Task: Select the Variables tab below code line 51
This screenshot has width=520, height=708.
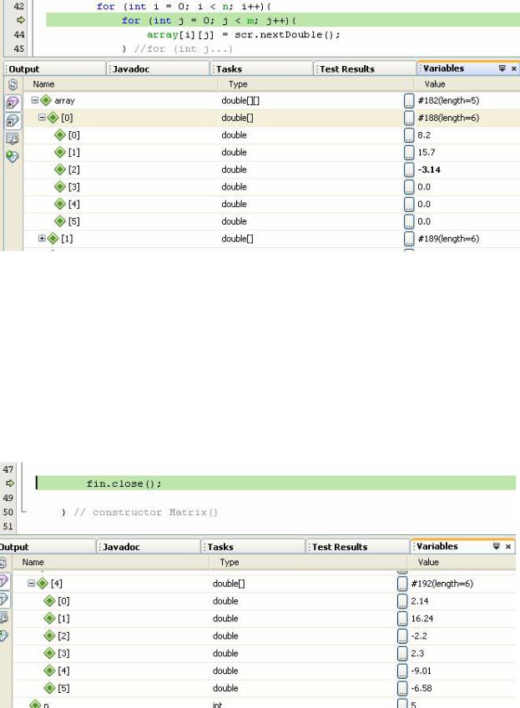Action: click(462, 546)
